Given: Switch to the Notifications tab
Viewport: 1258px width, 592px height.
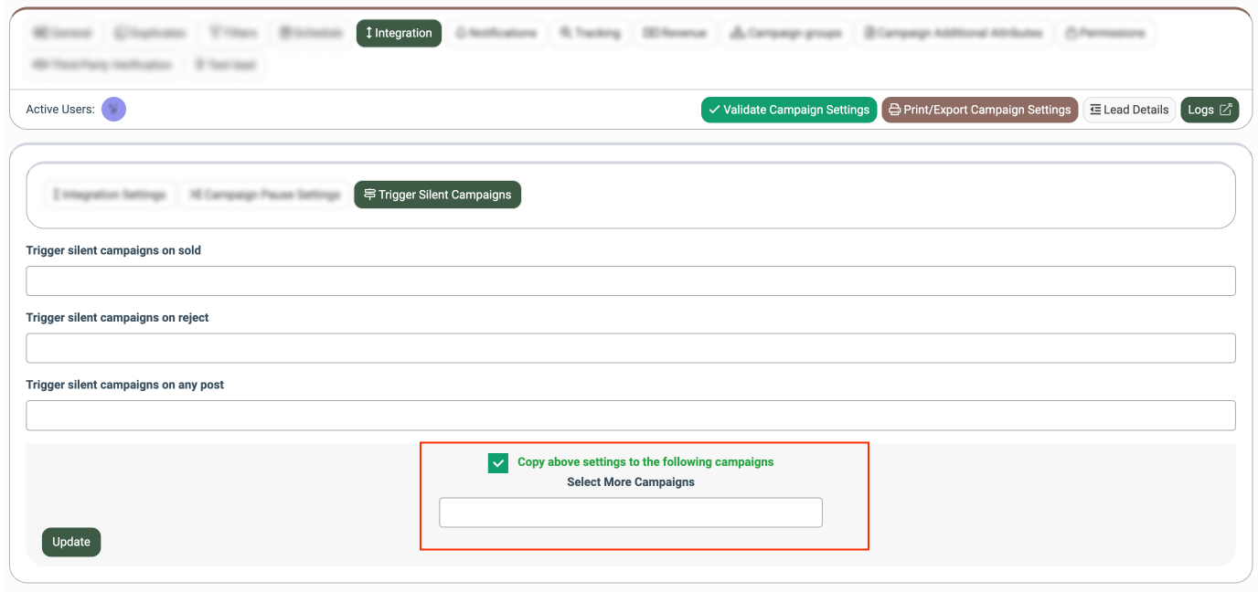Looking at the screenshot, I should pyautogui.click(x=496, y=33).
